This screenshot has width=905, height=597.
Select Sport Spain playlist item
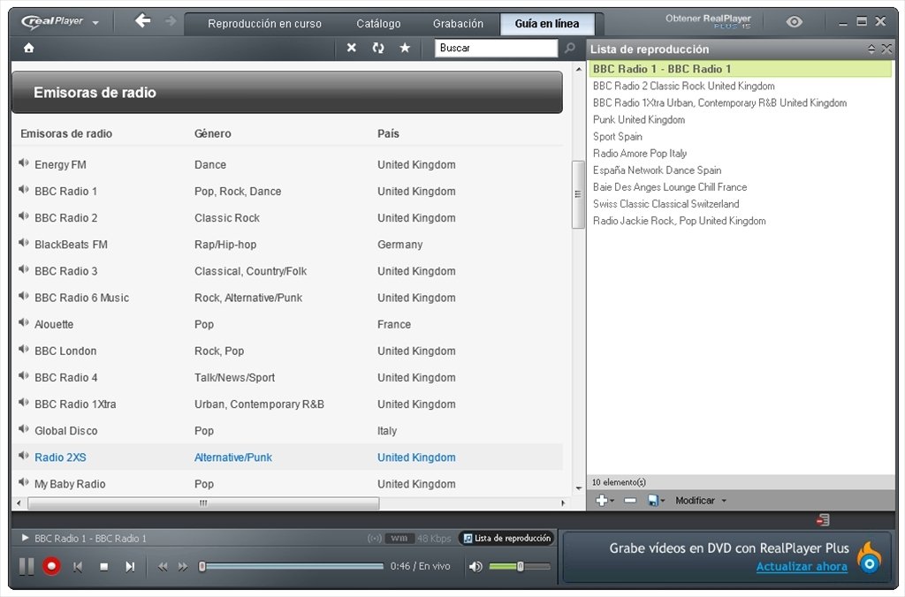coord(618,136)
